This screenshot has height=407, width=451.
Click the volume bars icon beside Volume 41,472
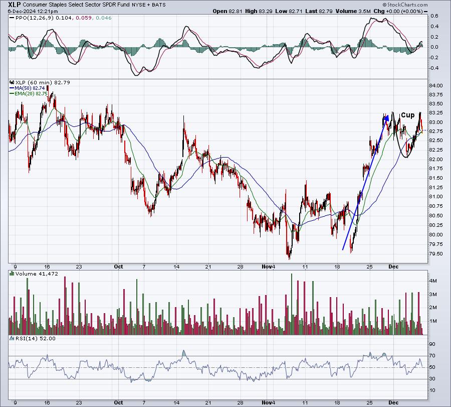pyautogui.click(x=12, y=274)
